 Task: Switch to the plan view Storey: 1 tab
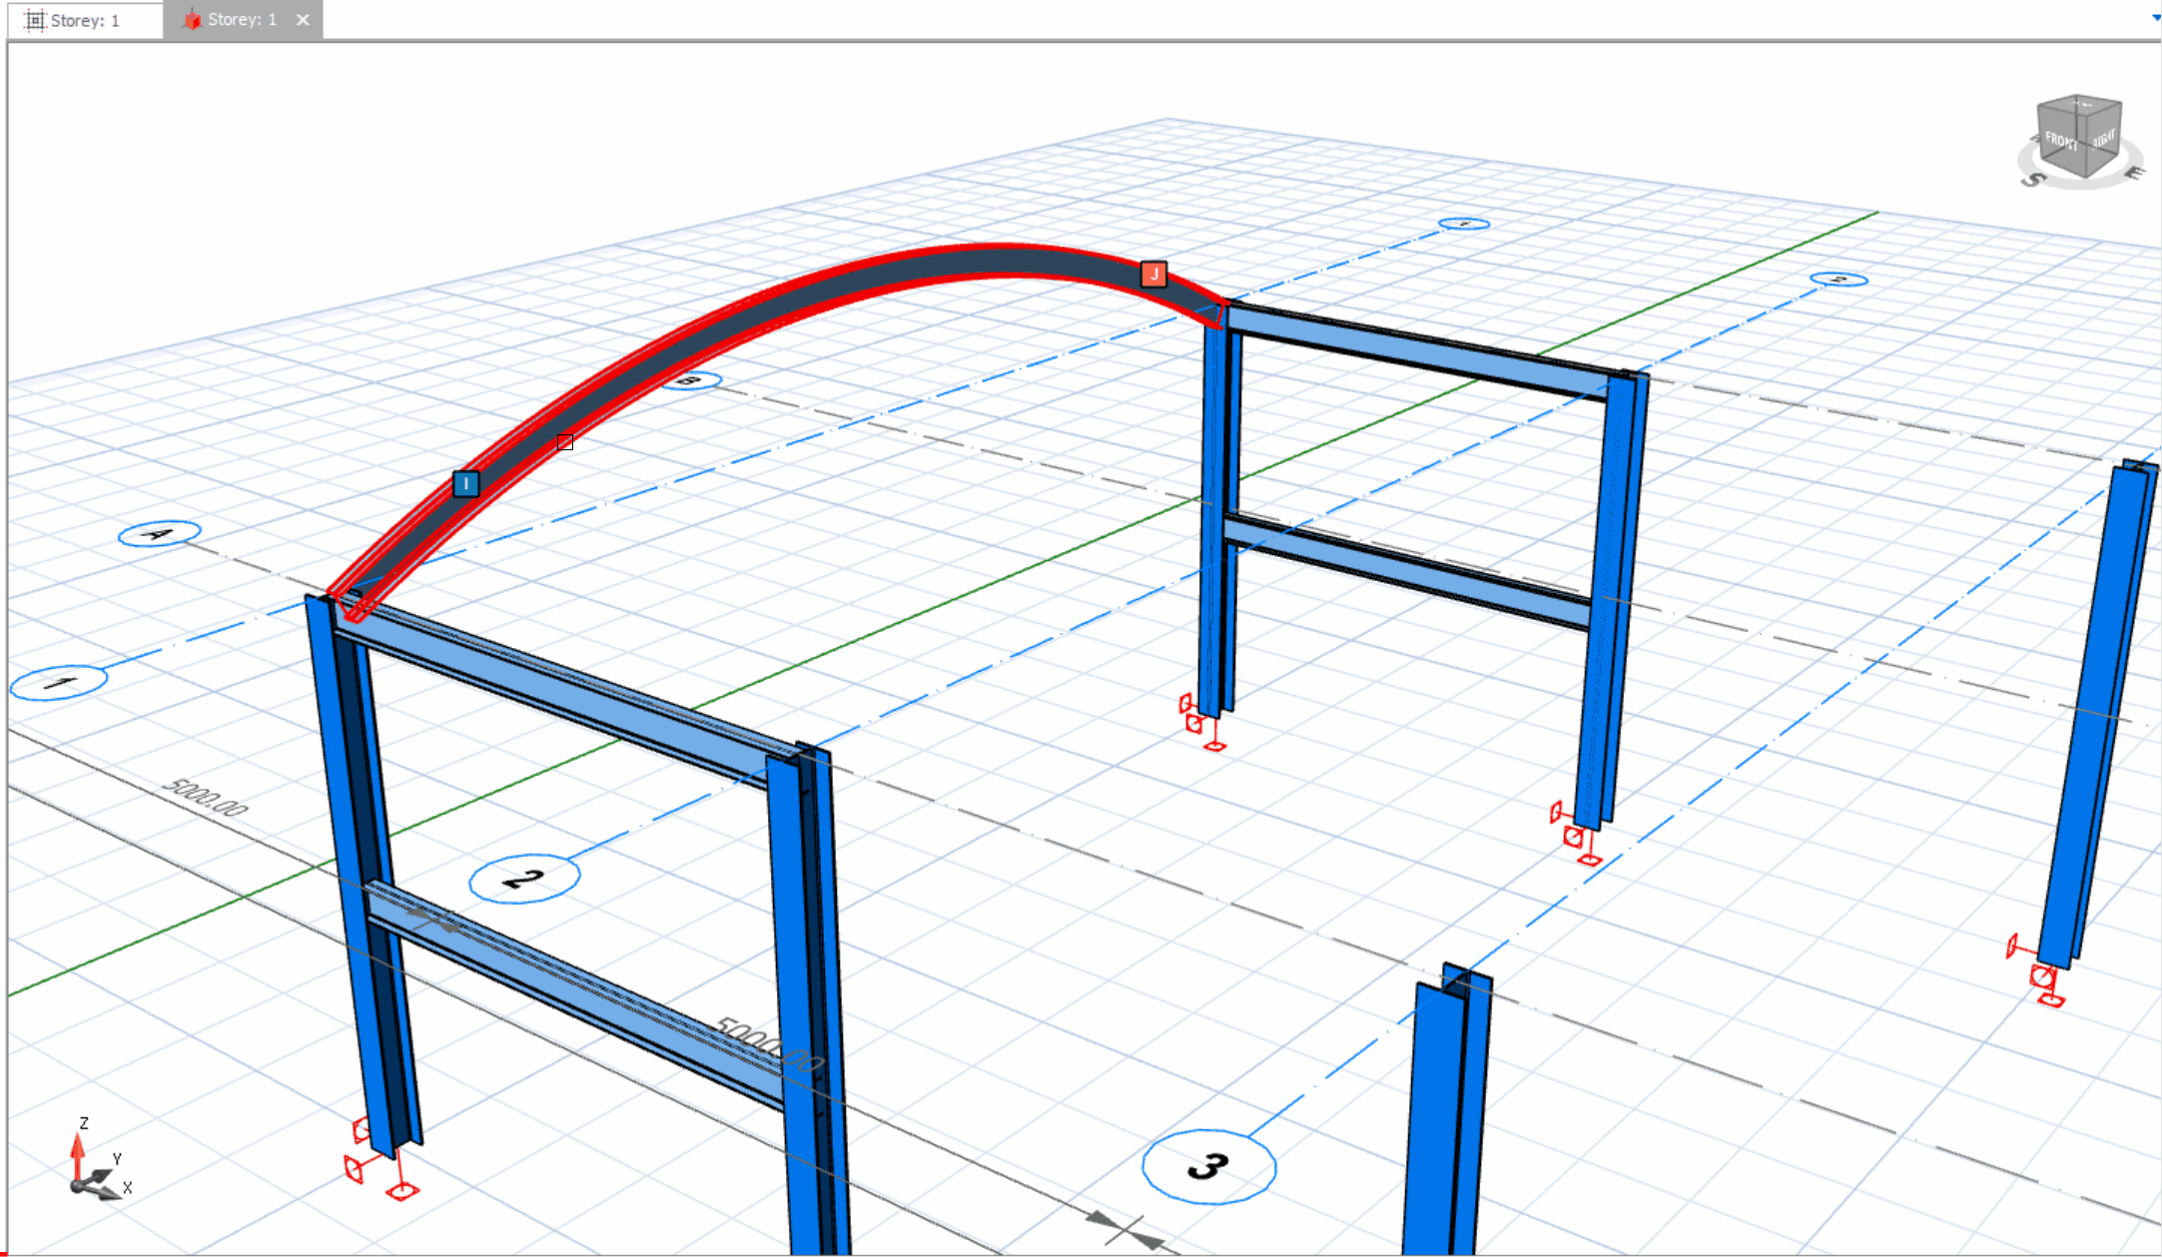pos(85,20)
